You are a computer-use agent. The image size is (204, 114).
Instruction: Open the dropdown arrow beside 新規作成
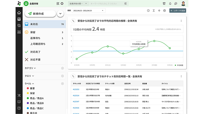[x=60, y=14]
